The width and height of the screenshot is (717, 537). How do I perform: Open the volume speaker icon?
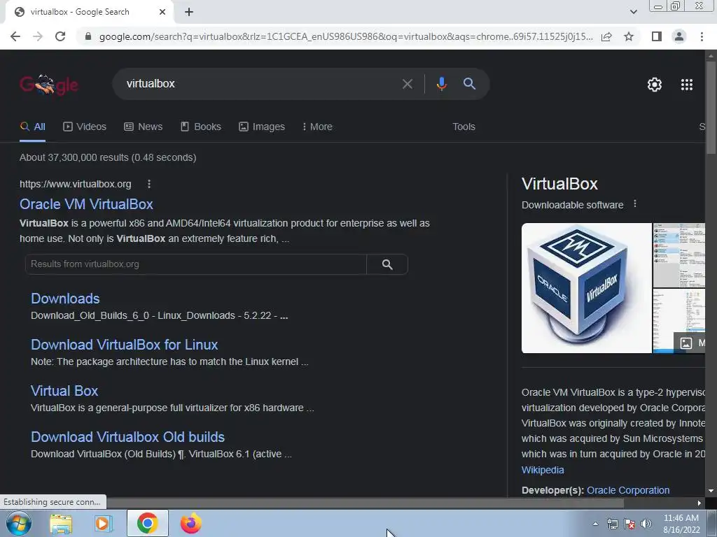click(646, 524)
